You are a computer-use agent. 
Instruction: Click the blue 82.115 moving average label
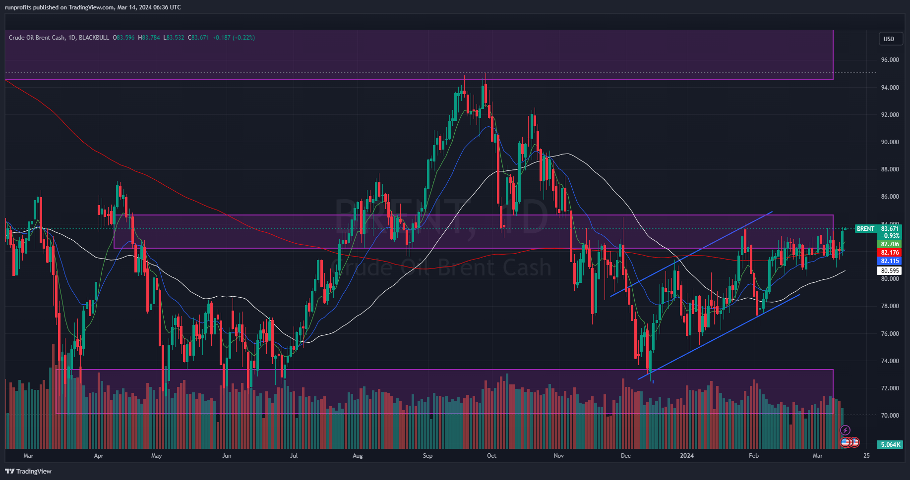click(890, 261)
